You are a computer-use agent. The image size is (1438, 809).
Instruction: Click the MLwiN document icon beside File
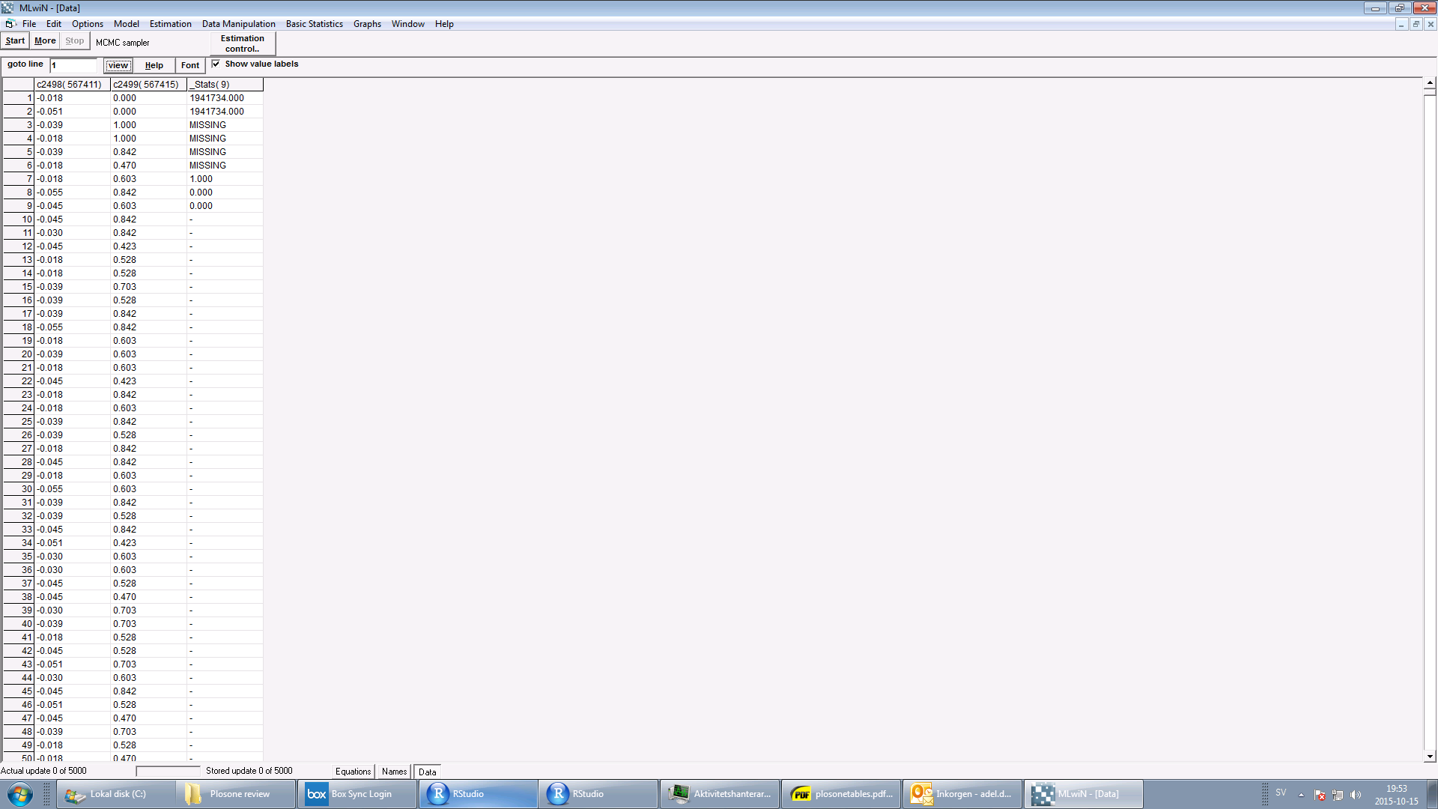[x=10, y=24]
